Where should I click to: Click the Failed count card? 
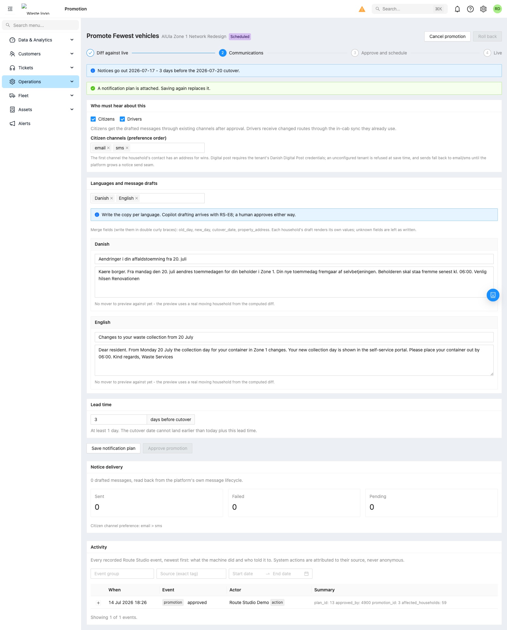point(294,503)
